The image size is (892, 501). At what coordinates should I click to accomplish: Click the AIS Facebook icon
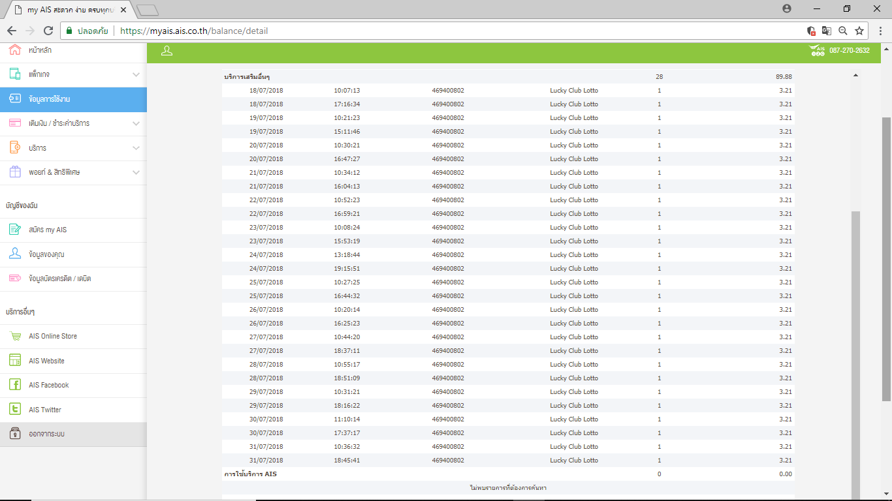(15, 385)
